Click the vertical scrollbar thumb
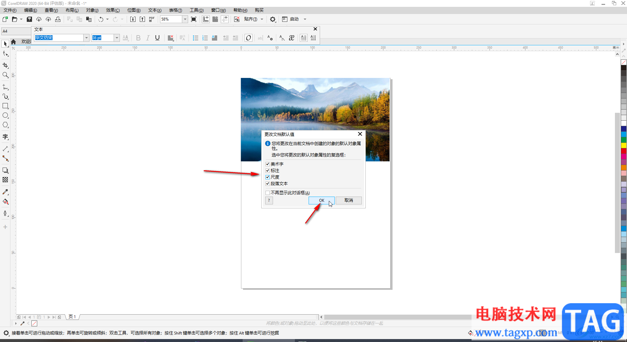Image resolution: width=627 pixels, height=342 pixels. [617, 183]
